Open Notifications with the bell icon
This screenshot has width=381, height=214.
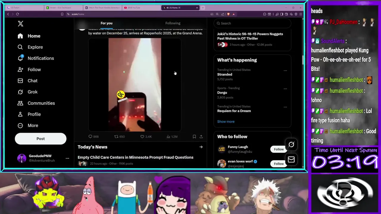pyautogui.click(x=36, y=58)
